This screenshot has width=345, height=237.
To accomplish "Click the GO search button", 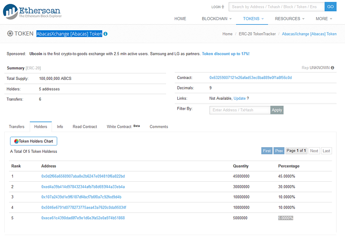I will (x=330, y=6).
